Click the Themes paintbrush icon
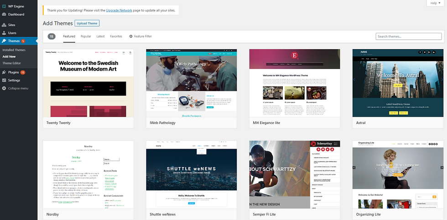Viewport: 447px width, 220px height. pyautogui.click(x=4, y=41)
